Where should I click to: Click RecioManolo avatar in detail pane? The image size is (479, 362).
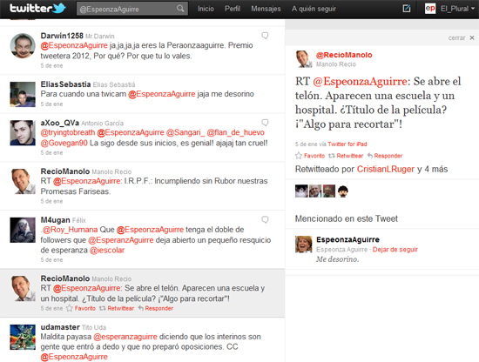click(x=304, y=59)
